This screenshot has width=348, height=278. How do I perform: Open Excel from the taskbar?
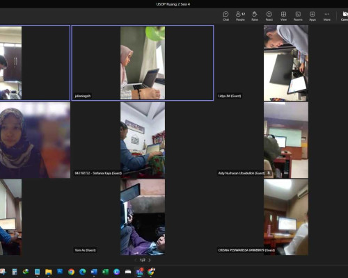[x=105, y=272]
